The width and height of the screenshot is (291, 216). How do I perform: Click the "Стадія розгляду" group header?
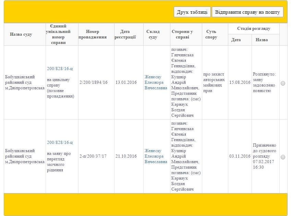254,29
